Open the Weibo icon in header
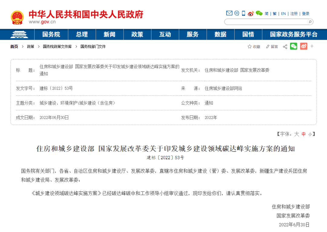 point(251,14)
